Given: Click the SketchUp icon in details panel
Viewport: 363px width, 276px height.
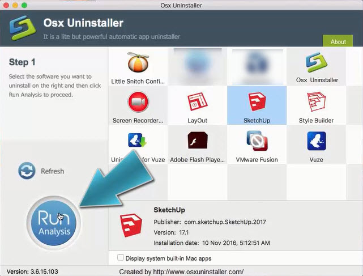Looking at the screenshot, I should 131,225.
